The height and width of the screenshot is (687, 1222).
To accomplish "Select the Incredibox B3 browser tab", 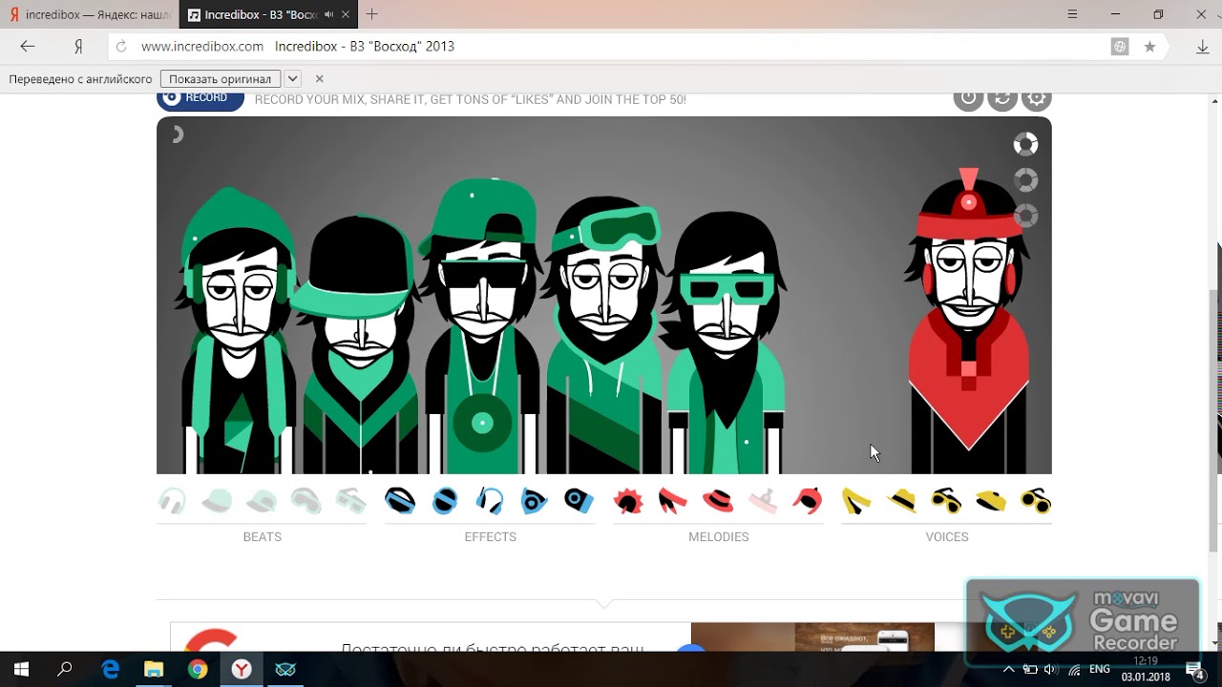I will (x=268, y=14).
